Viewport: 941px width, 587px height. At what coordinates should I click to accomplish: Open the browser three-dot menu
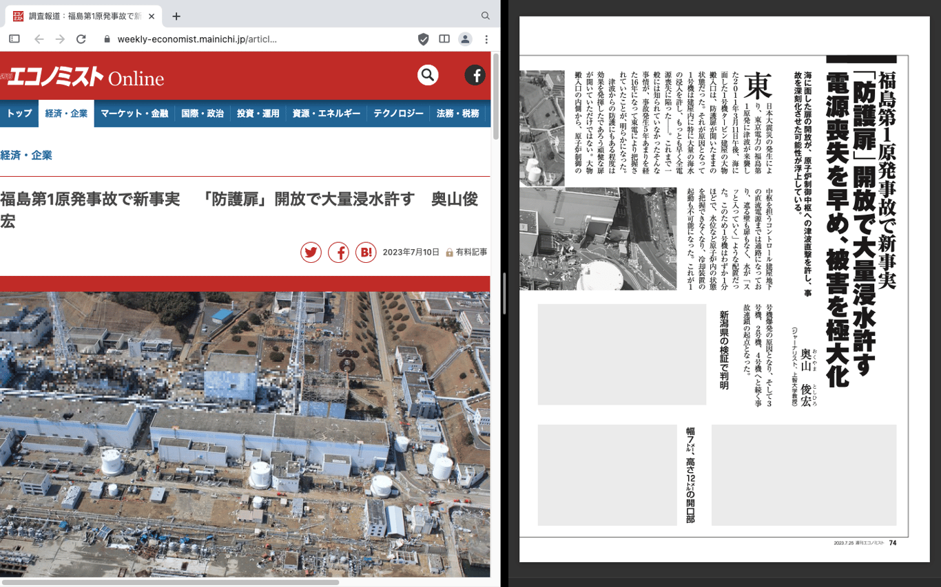point(486,39)
